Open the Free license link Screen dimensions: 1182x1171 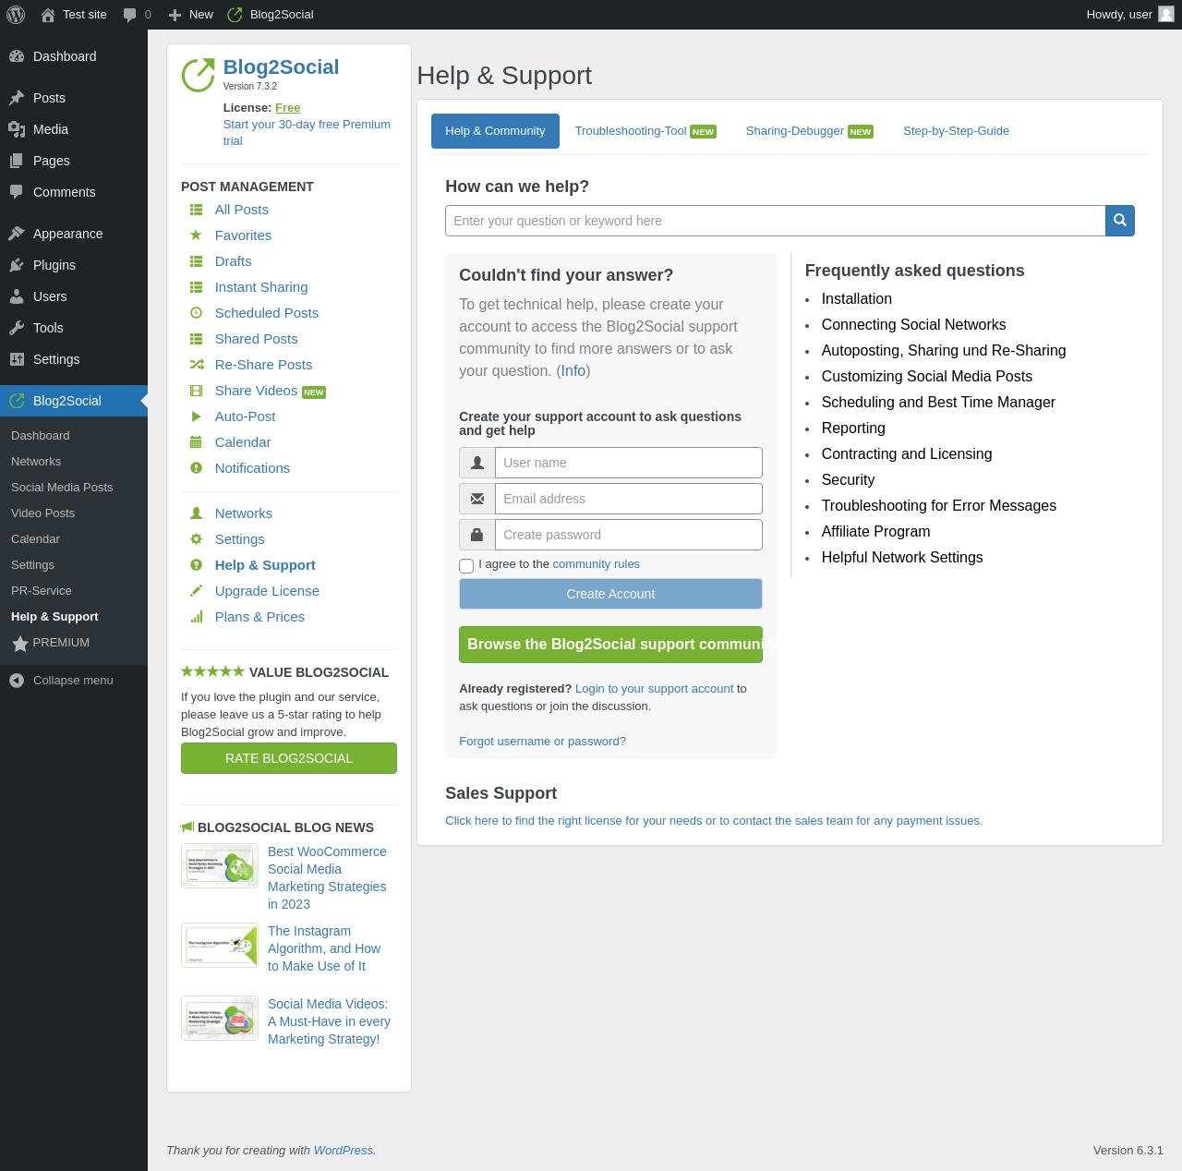[x=287, y=108]
